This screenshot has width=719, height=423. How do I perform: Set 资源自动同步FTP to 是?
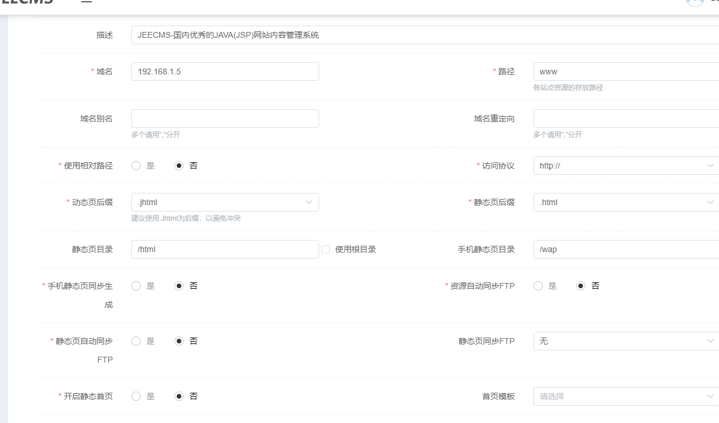pyautogui.click(x=538, y=286)
